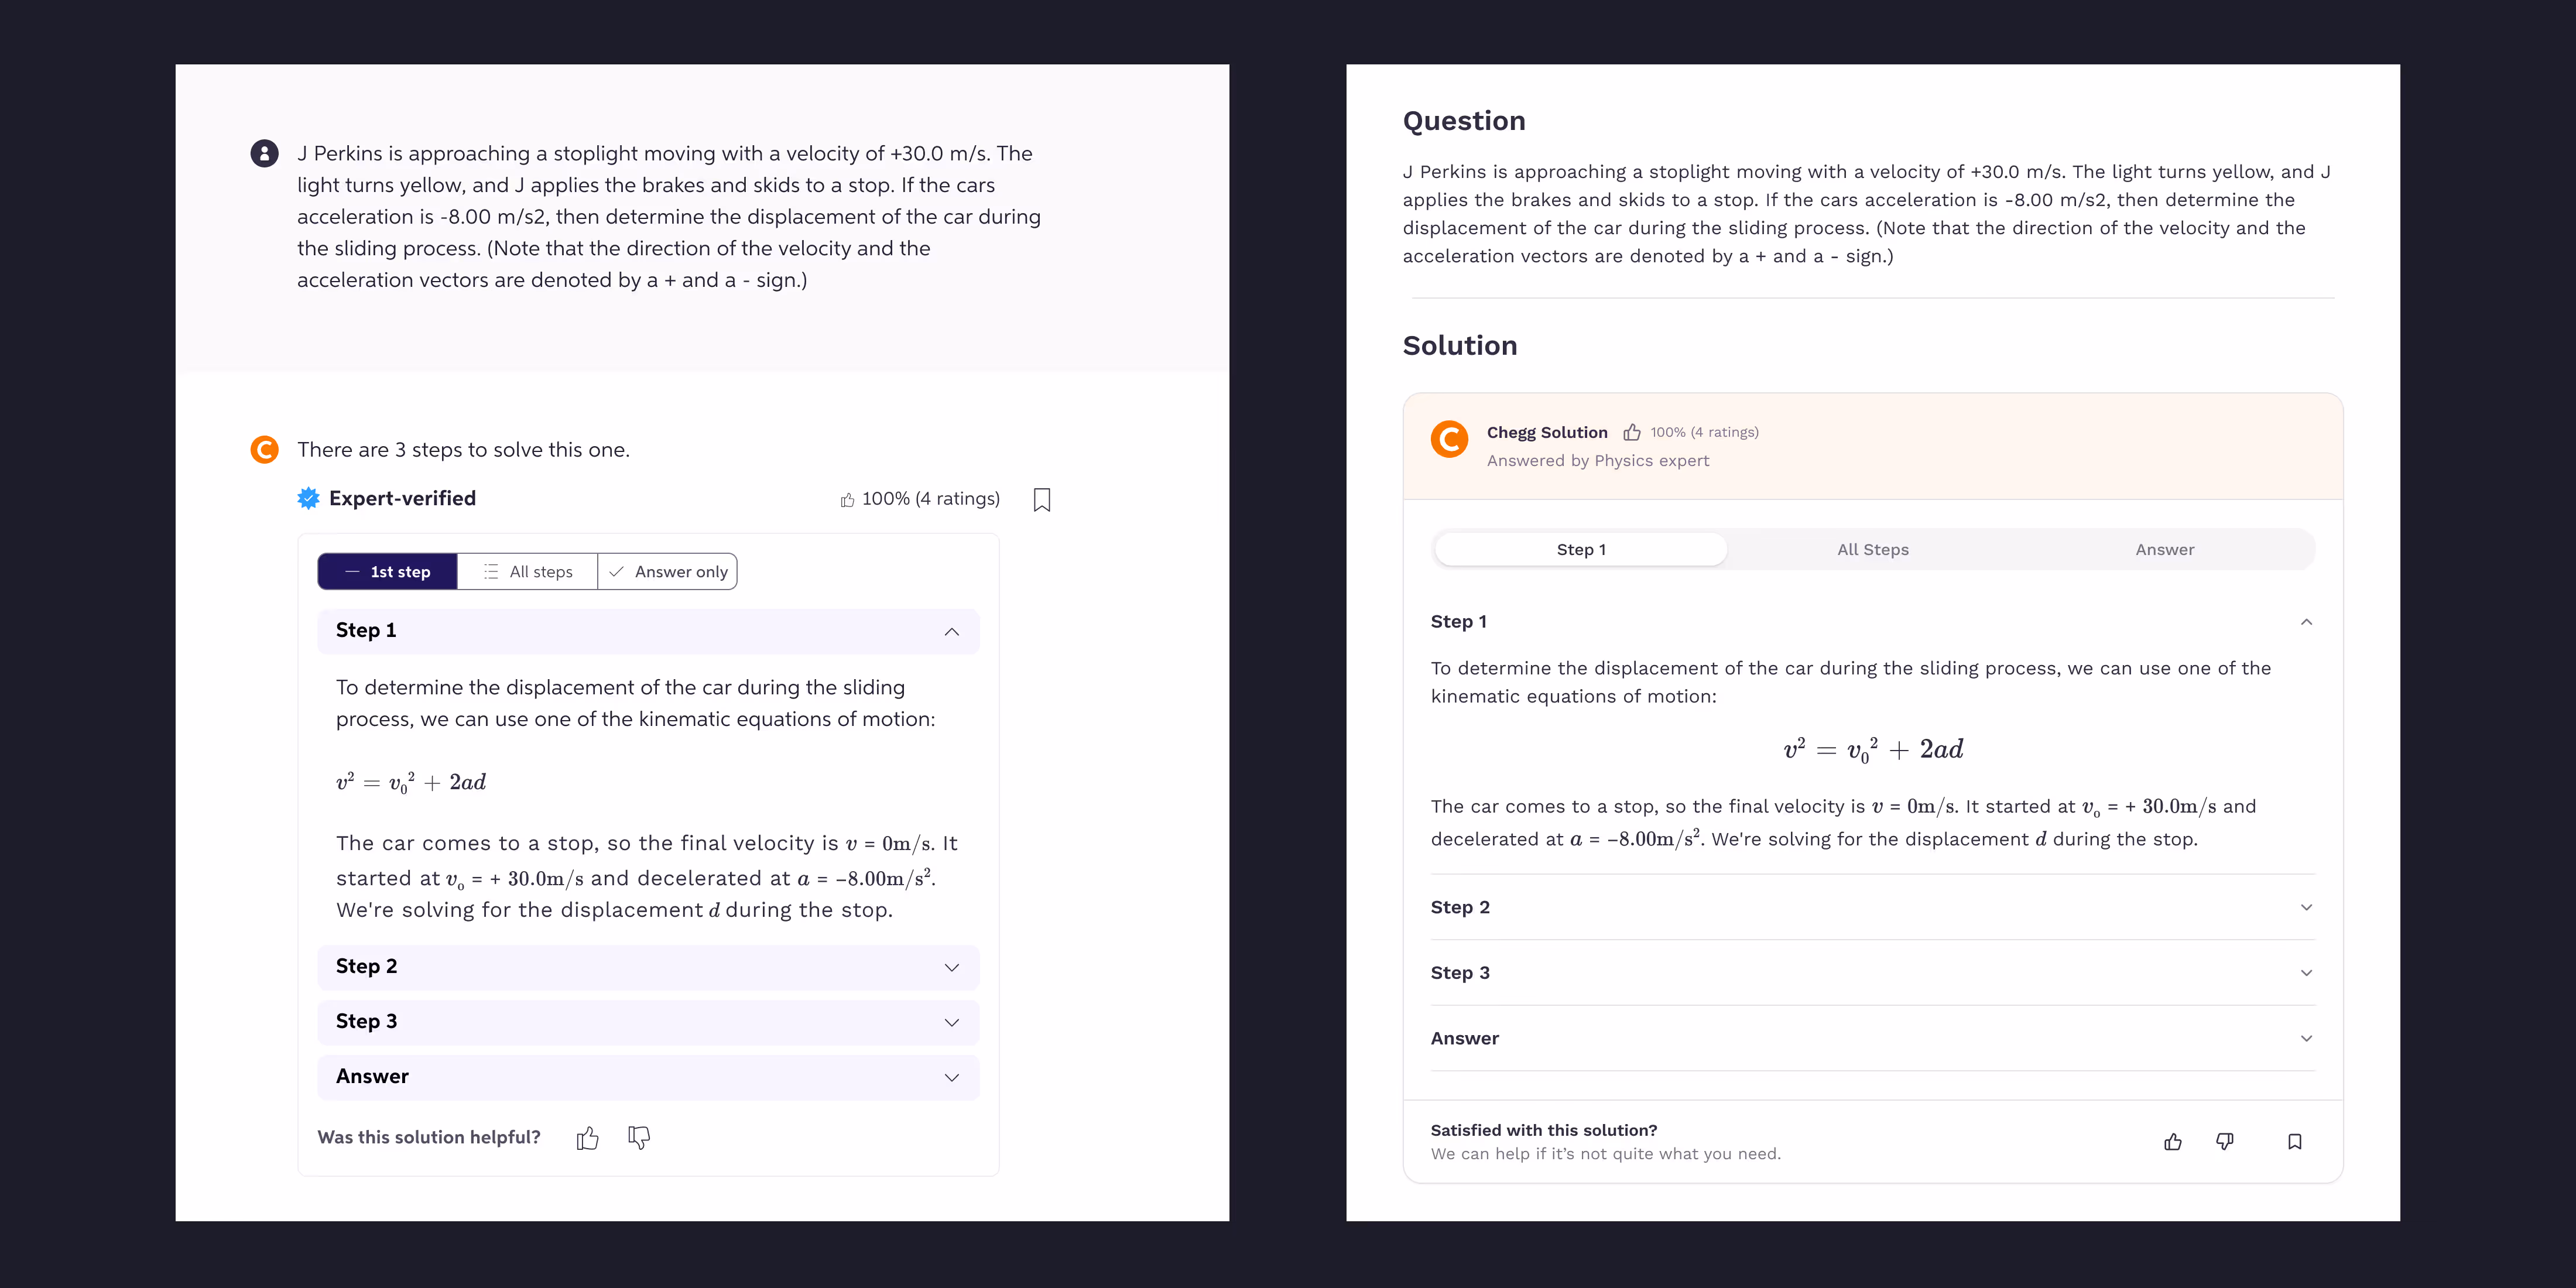
Task: Bookmark the solution in the left panel
Action: pos(1042,500)
